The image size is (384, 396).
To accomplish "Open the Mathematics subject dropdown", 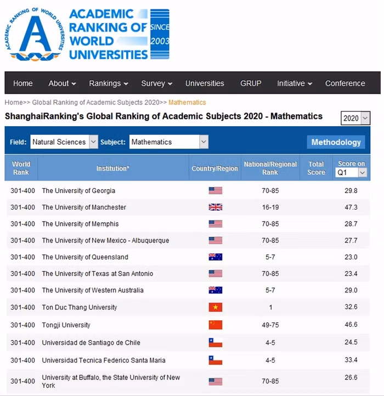I will pyautogui.click(x=169, y=142).
